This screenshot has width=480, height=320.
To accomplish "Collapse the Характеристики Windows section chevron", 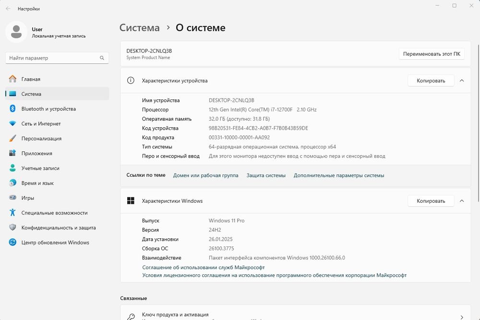I will pyautogui.click(x=462, y=201).
